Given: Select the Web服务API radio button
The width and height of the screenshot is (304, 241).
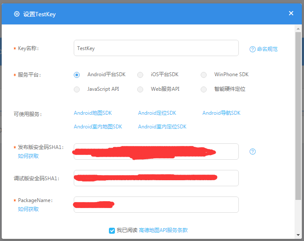Looking at the screenshot, I should (140, 89).
